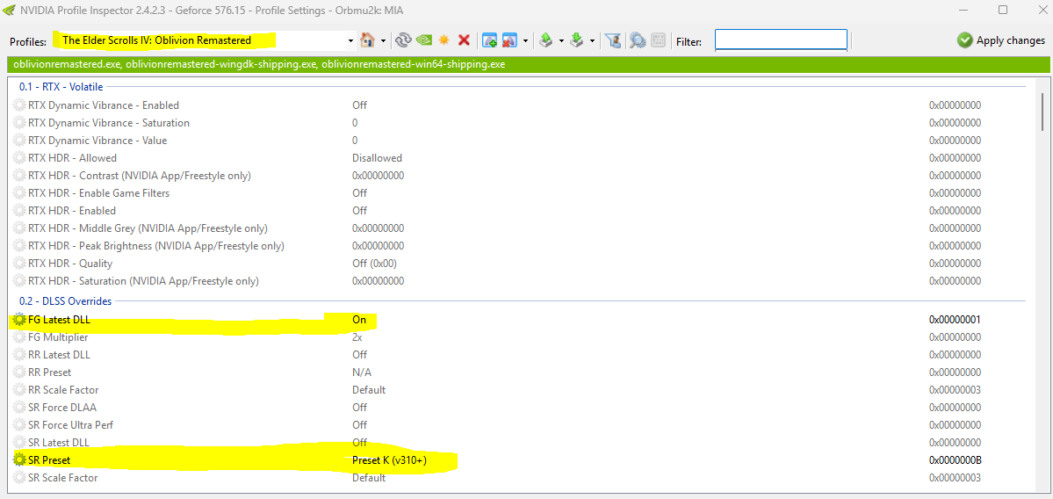Select RTX HDR - Middle Grey setting row
1053x499 pixels.
pos(521,228)
